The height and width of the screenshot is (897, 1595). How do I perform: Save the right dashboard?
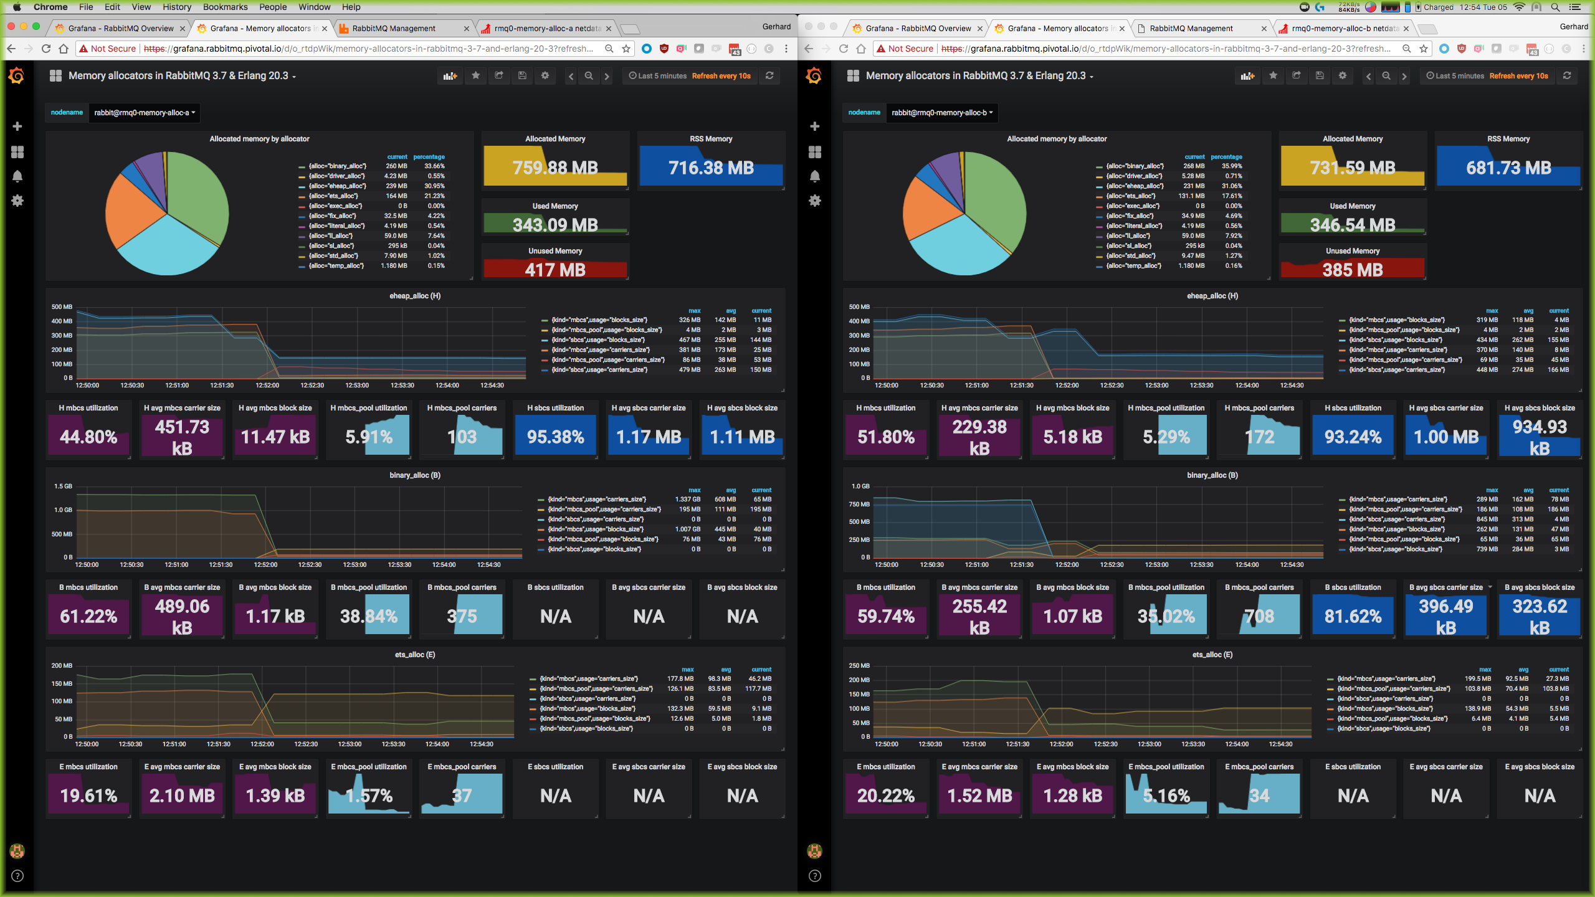[1320, 75]
